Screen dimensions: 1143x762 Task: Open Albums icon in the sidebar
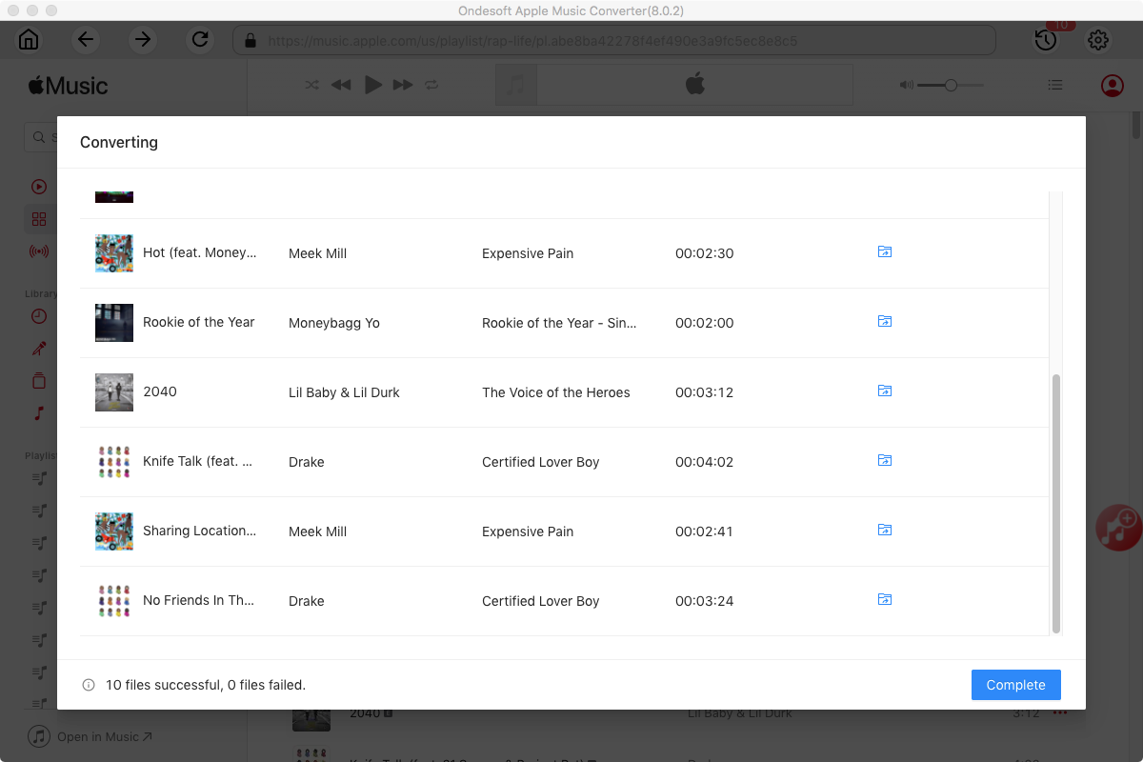39,381
